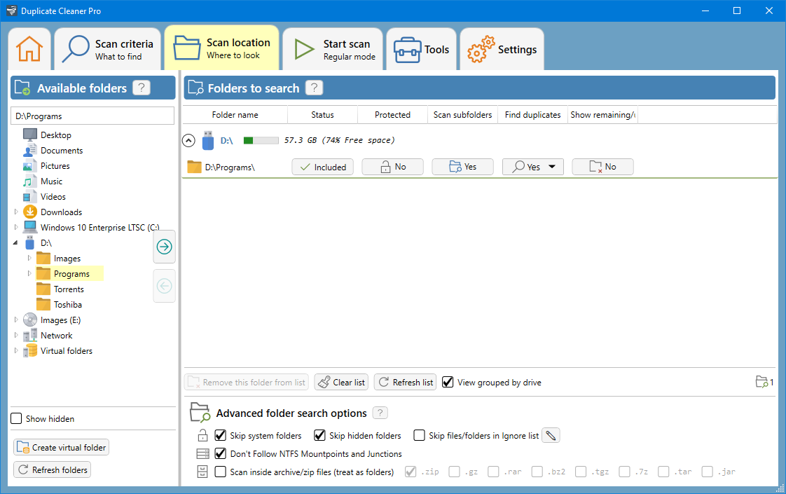786x494 pixels.
Task: Select Pictures in the folder tree
Action: tap(55, 166)
